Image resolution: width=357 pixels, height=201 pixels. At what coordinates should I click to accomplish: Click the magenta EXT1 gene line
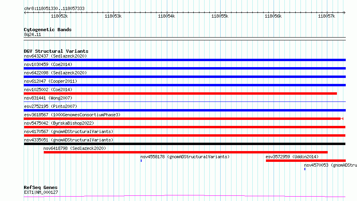185,196
